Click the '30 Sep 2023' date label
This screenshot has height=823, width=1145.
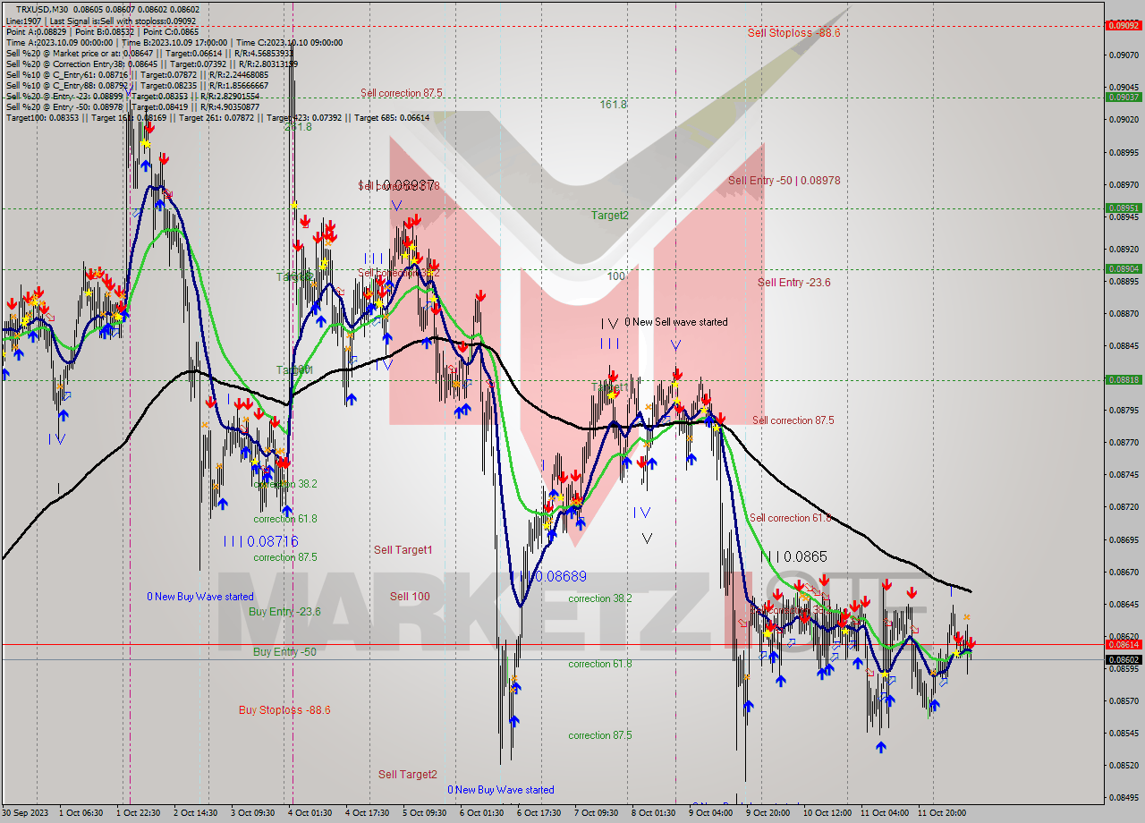[x=27, y=813]
